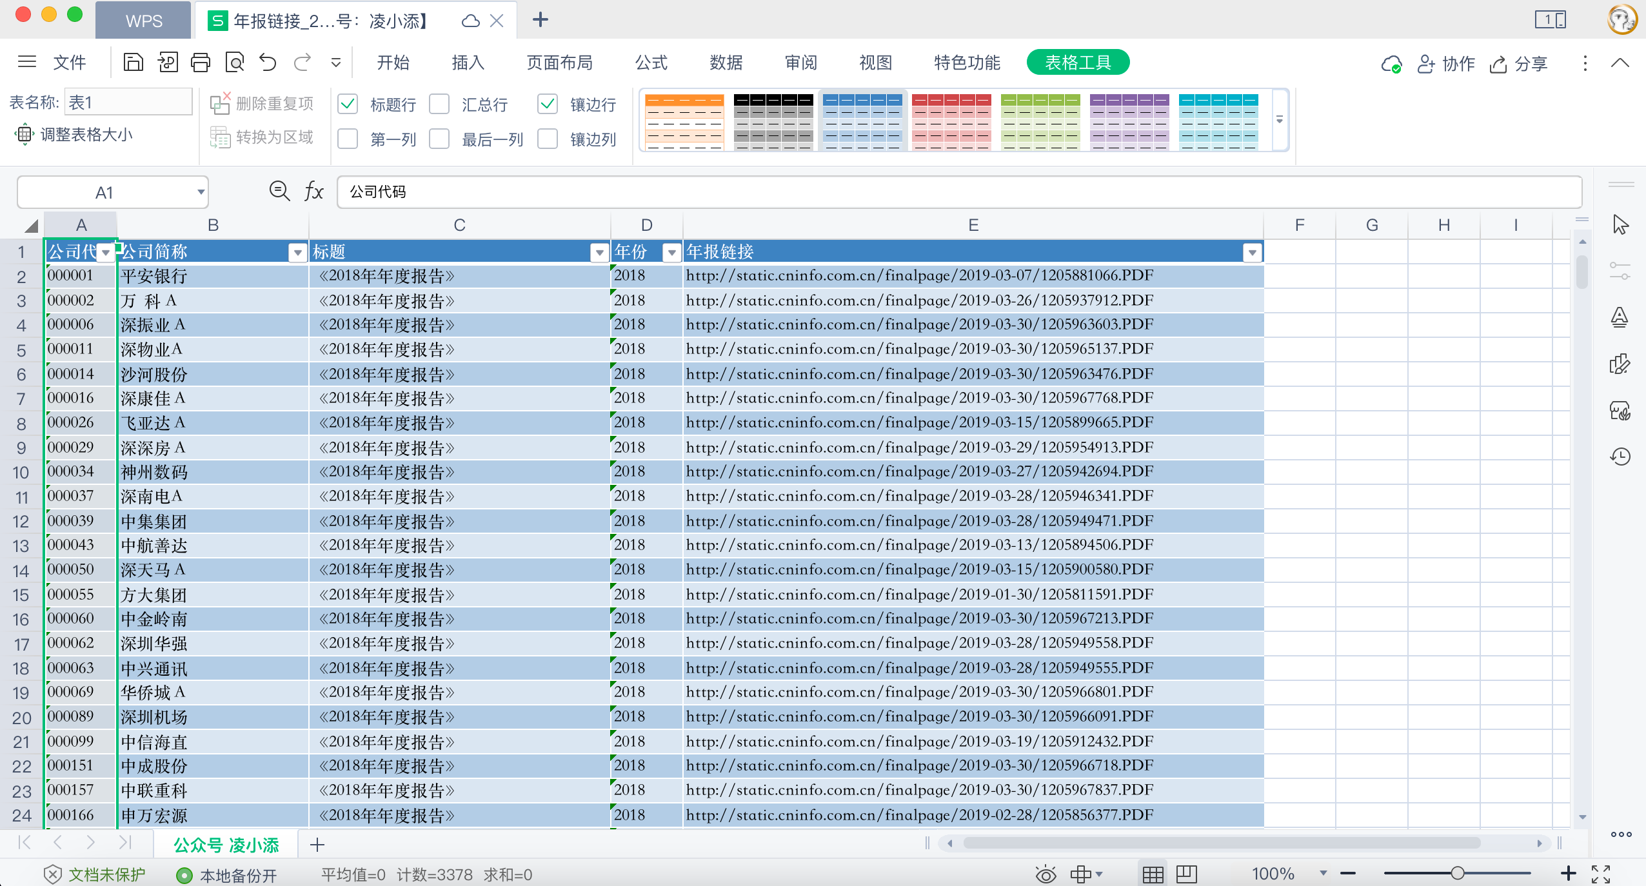Screen dimensions: 1646x886
Task: Select column E header
Action: [973, 225]
